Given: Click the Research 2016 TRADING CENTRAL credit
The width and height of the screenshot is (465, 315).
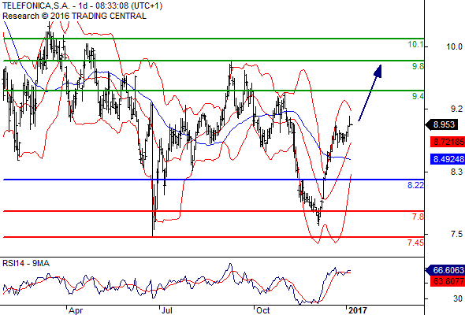Looking at the screenshot, I should tap(74, 16).
